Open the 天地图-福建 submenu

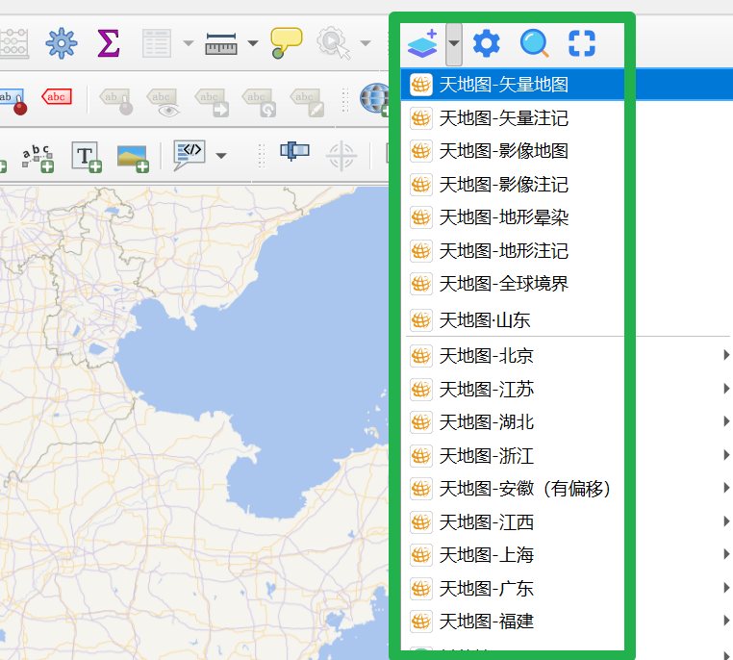(x=567, y=622)
